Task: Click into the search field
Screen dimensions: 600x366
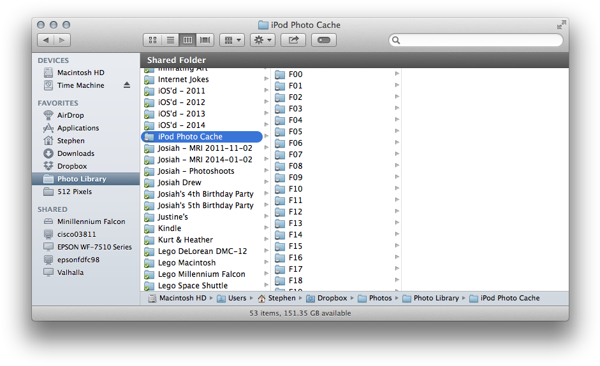Action: point(476,40)
